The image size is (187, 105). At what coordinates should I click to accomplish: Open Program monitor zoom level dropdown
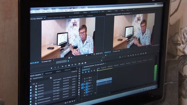pos(117,51)
